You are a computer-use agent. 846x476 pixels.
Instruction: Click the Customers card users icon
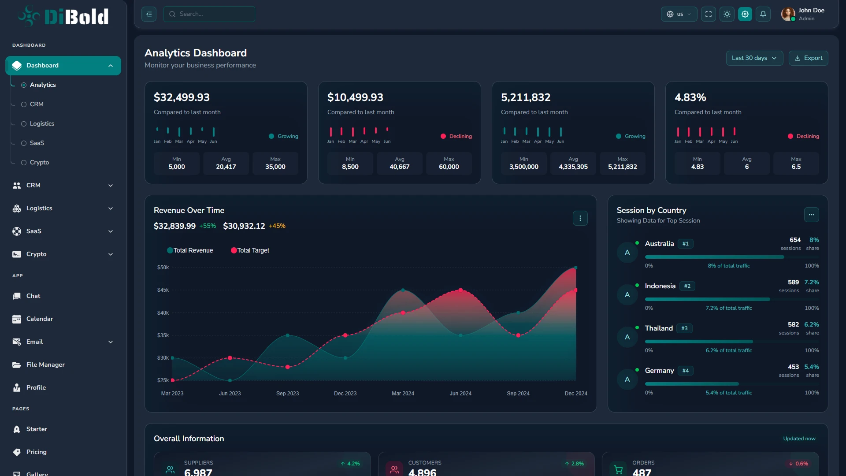tap(394, 470)
